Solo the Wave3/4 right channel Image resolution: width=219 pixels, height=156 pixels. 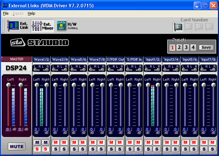point(64,149)
